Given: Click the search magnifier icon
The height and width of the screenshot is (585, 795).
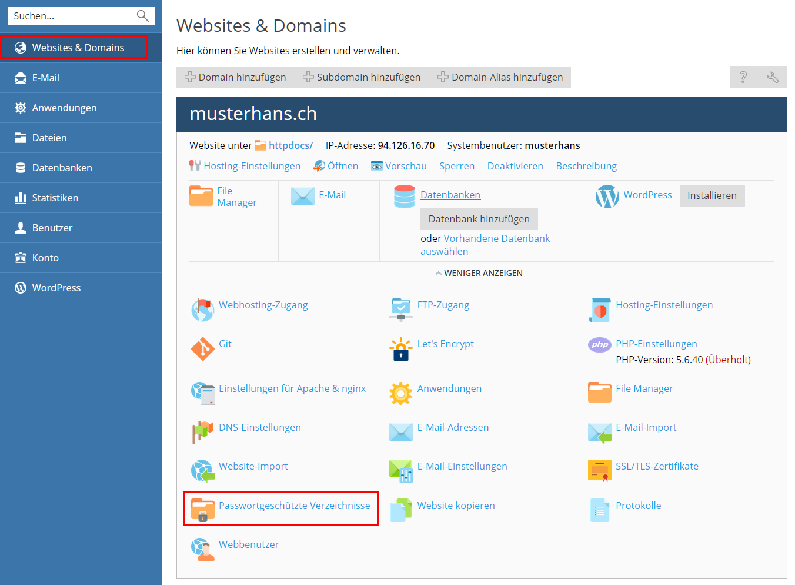Looking at the screenshot, I should [142, 16].
